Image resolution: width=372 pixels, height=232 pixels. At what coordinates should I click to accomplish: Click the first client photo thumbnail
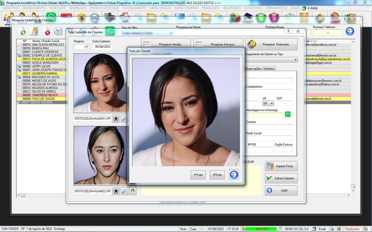(100, 83)
